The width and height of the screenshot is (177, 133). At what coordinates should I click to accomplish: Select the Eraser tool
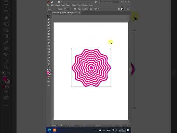49,43
